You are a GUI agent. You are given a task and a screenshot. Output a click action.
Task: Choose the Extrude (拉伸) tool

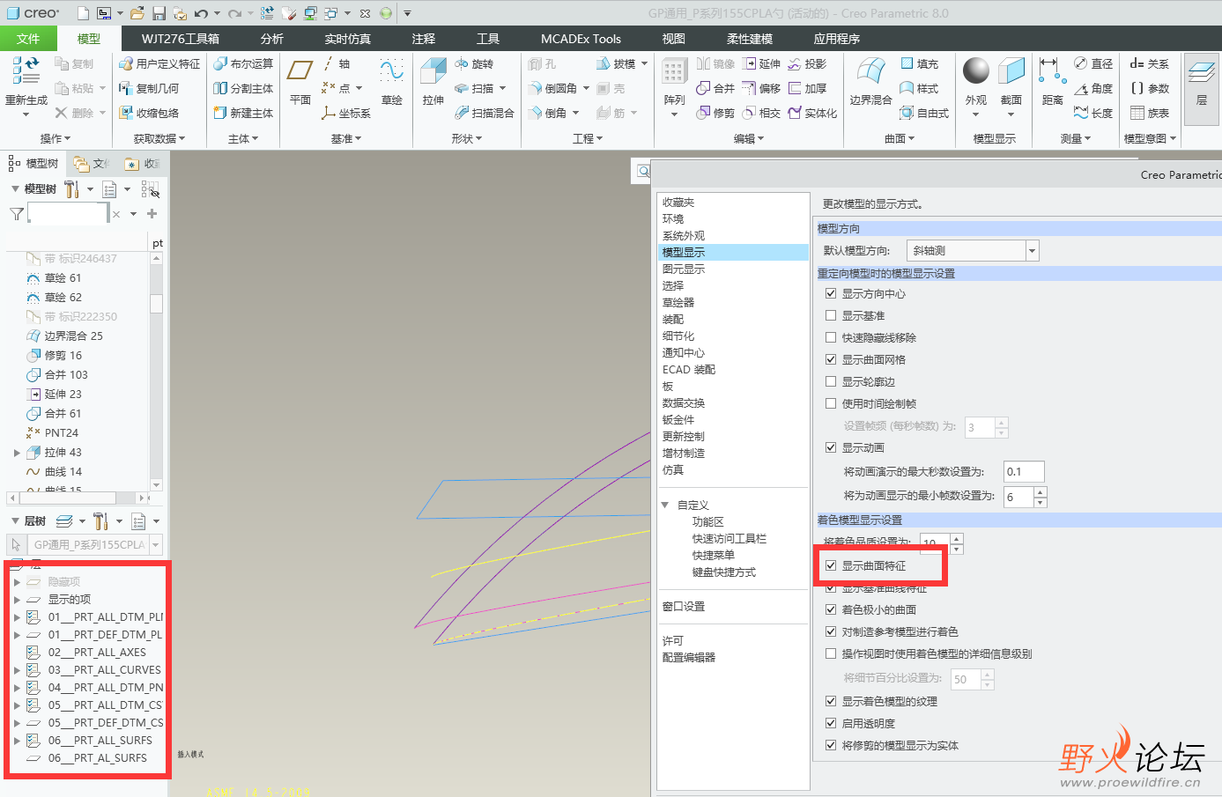click(433, 82)
